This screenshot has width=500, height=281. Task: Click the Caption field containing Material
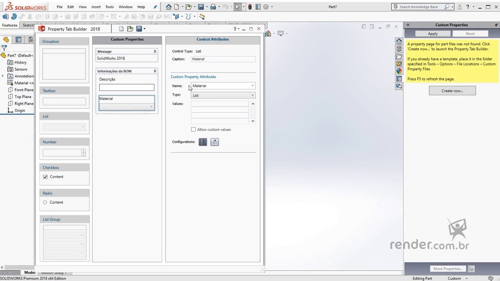[223, 59]
